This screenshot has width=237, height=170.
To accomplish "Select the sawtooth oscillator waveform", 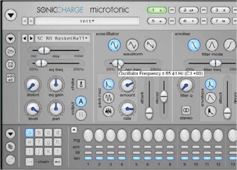I will [150, 45].
